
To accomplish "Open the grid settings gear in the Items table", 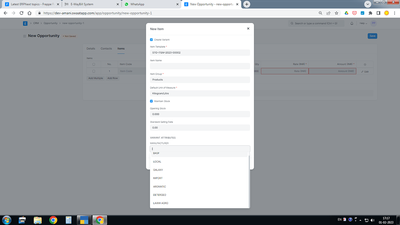I will [365, 64].
